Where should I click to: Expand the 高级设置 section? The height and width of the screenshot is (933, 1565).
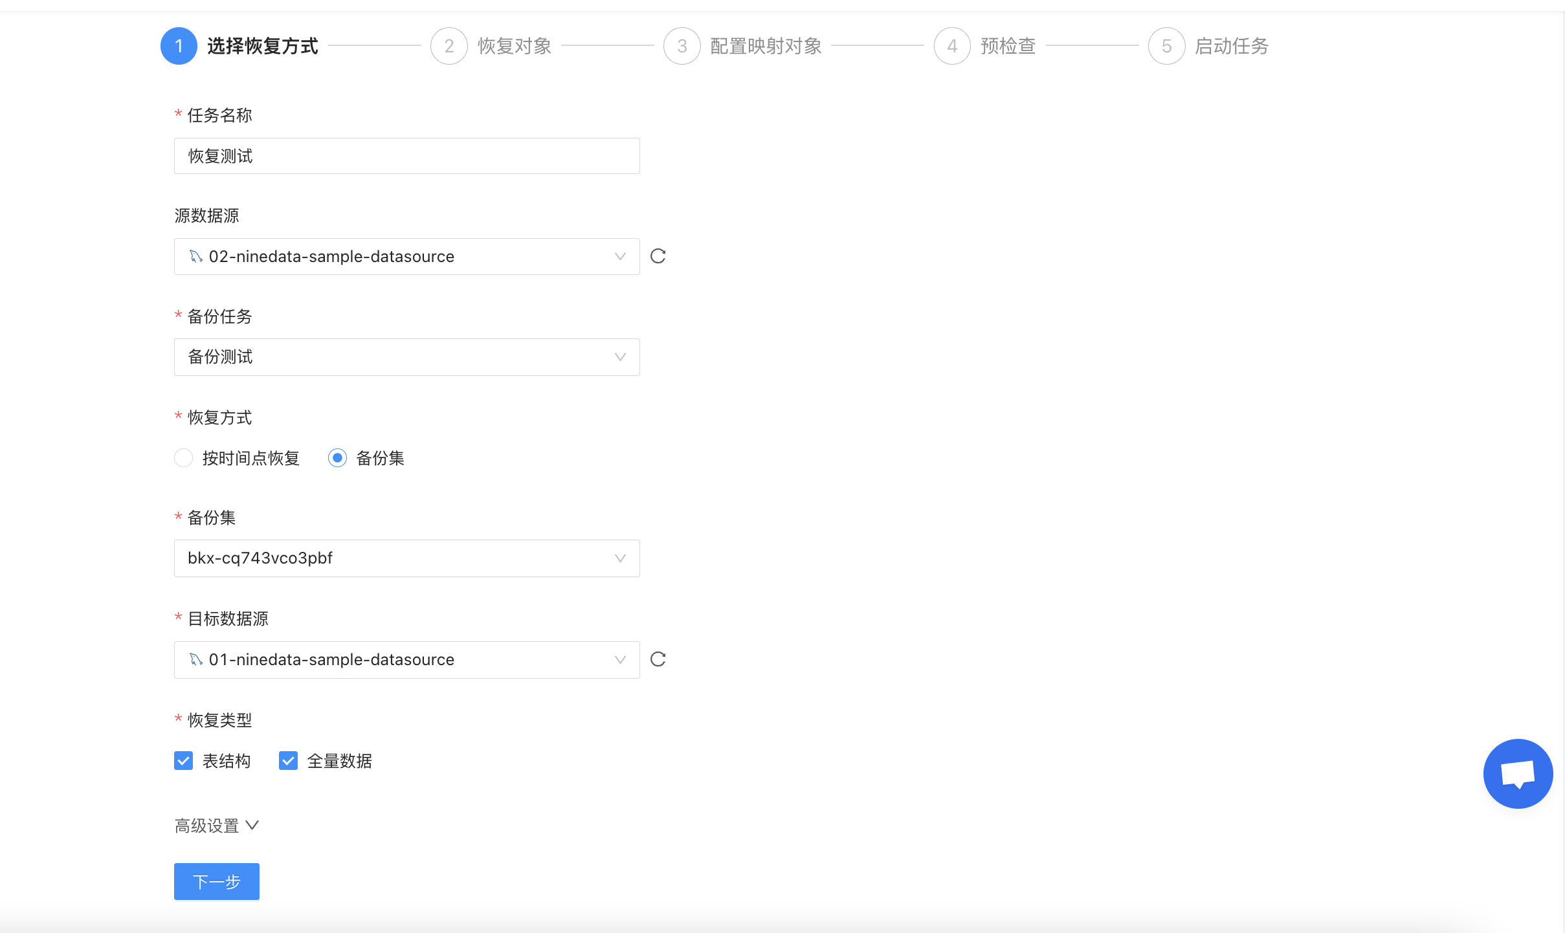point(216,825)
